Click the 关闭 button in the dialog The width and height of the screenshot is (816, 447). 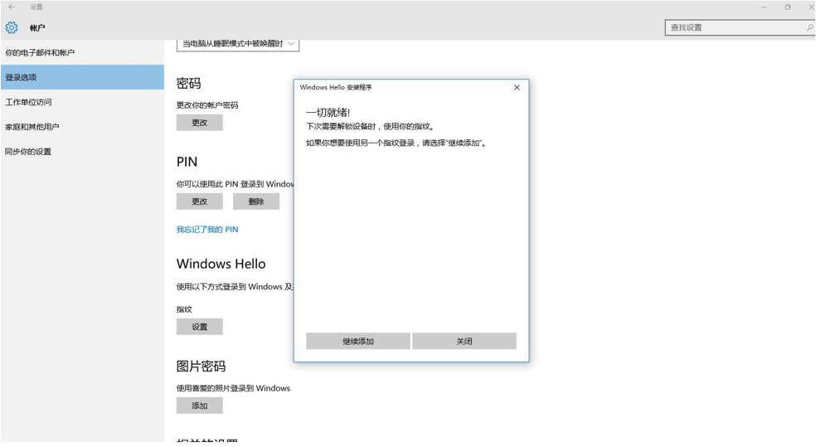click(x=464, y=342)
